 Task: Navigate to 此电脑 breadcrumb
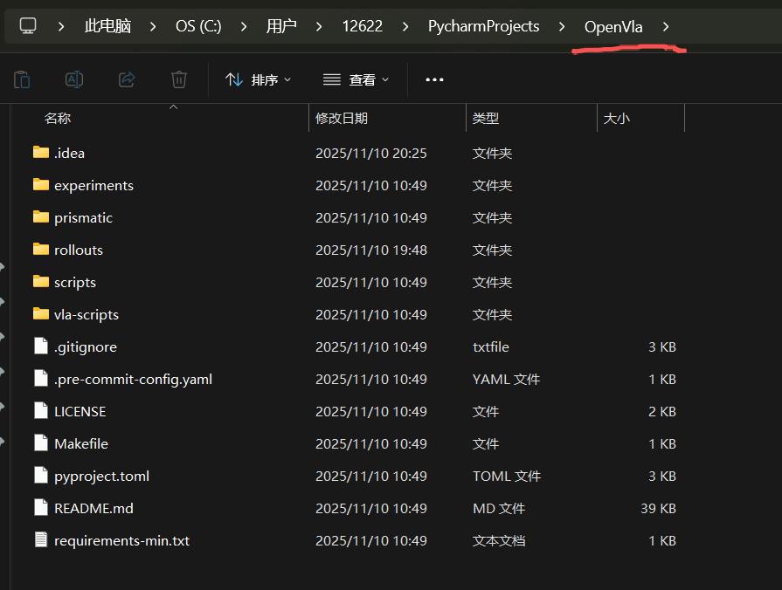[x=107, y=26]
